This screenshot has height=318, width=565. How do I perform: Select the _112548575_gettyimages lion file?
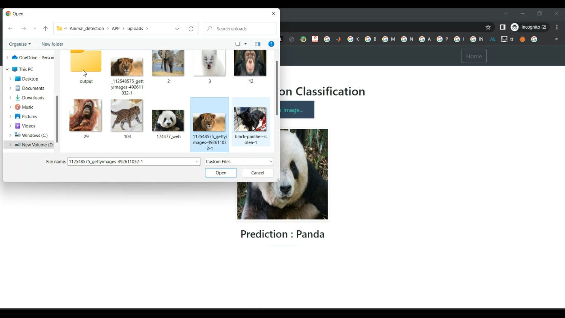tap(127, 75)
